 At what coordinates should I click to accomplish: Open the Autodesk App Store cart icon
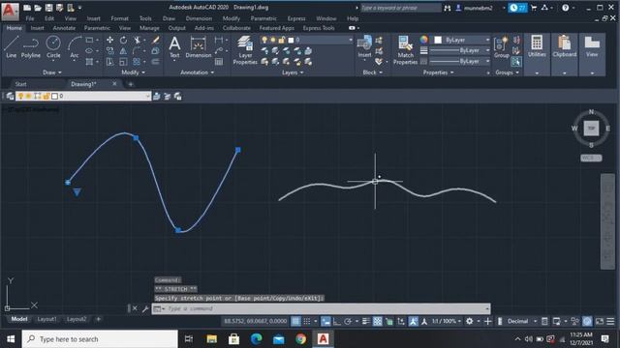pyautogui.click(x=534, y=8)
